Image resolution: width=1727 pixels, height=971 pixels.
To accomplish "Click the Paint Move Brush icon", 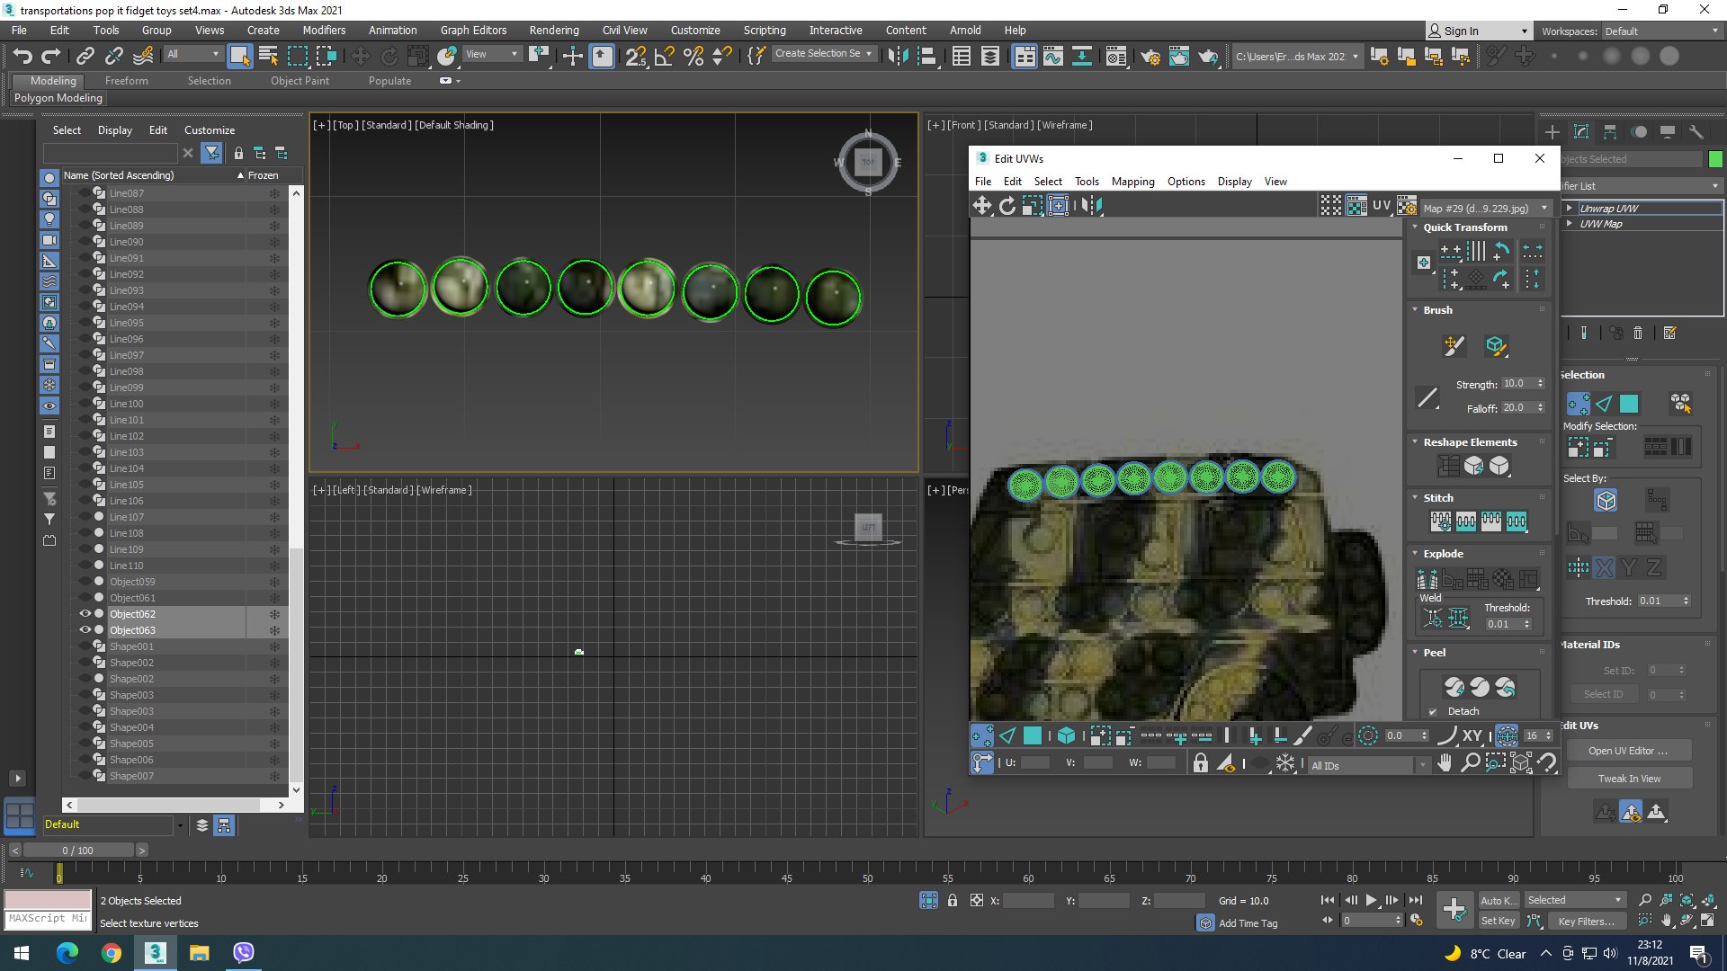I will pos(1454,346).
